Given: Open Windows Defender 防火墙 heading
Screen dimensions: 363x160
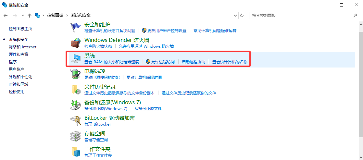Looking at the screenshot, I should point(117,40).
